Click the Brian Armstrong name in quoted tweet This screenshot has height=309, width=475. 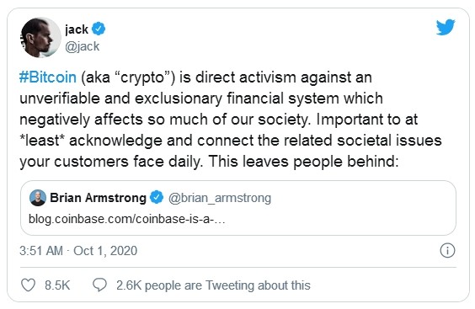point(98,198)
